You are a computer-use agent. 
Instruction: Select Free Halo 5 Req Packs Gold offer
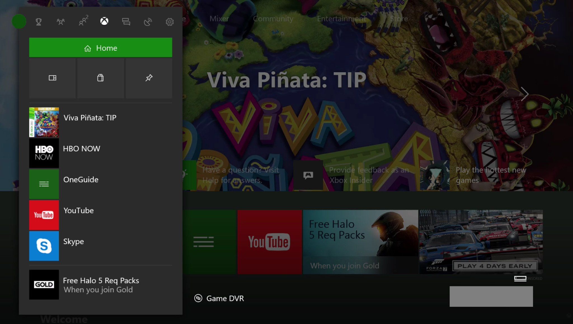coord(101,285)
